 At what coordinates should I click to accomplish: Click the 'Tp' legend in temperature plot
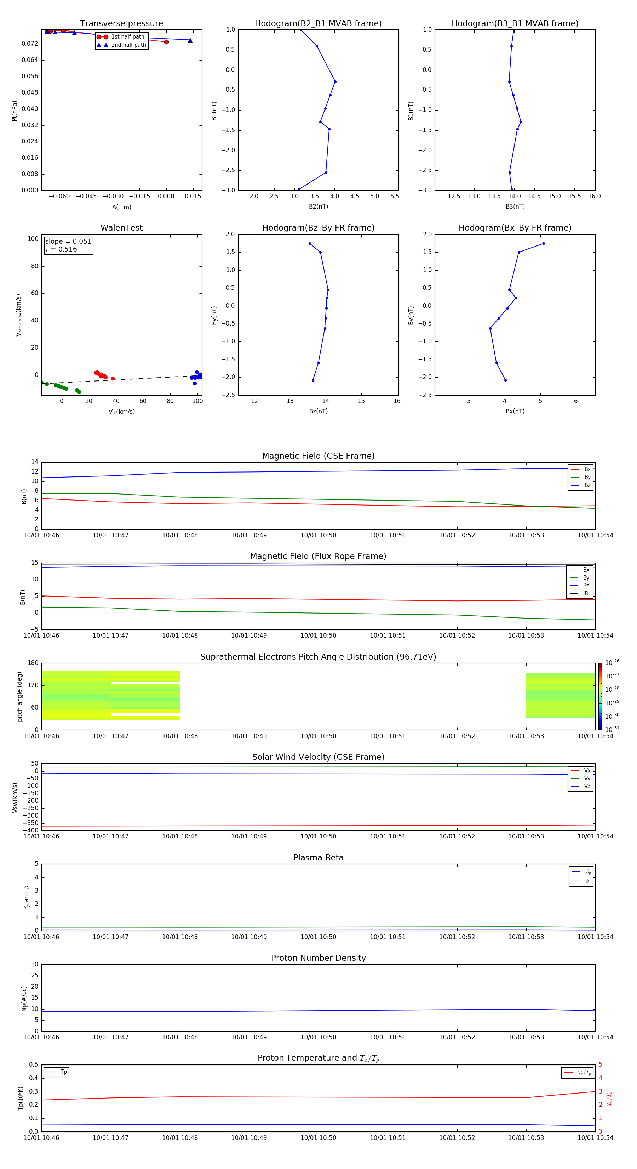57,1072
